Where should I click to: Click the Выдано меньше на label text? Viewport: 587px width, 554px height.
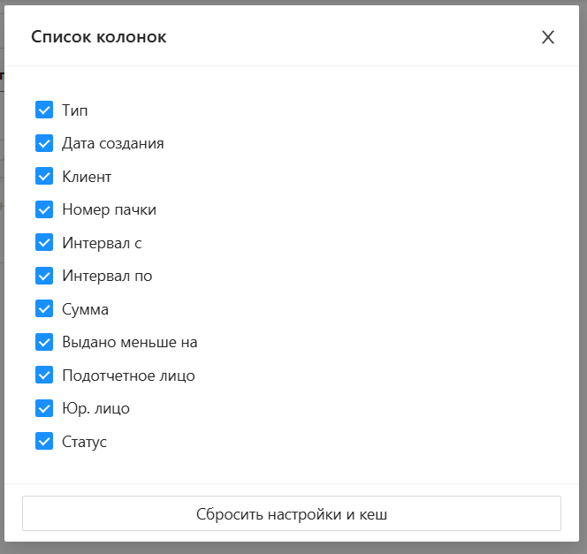129,342
